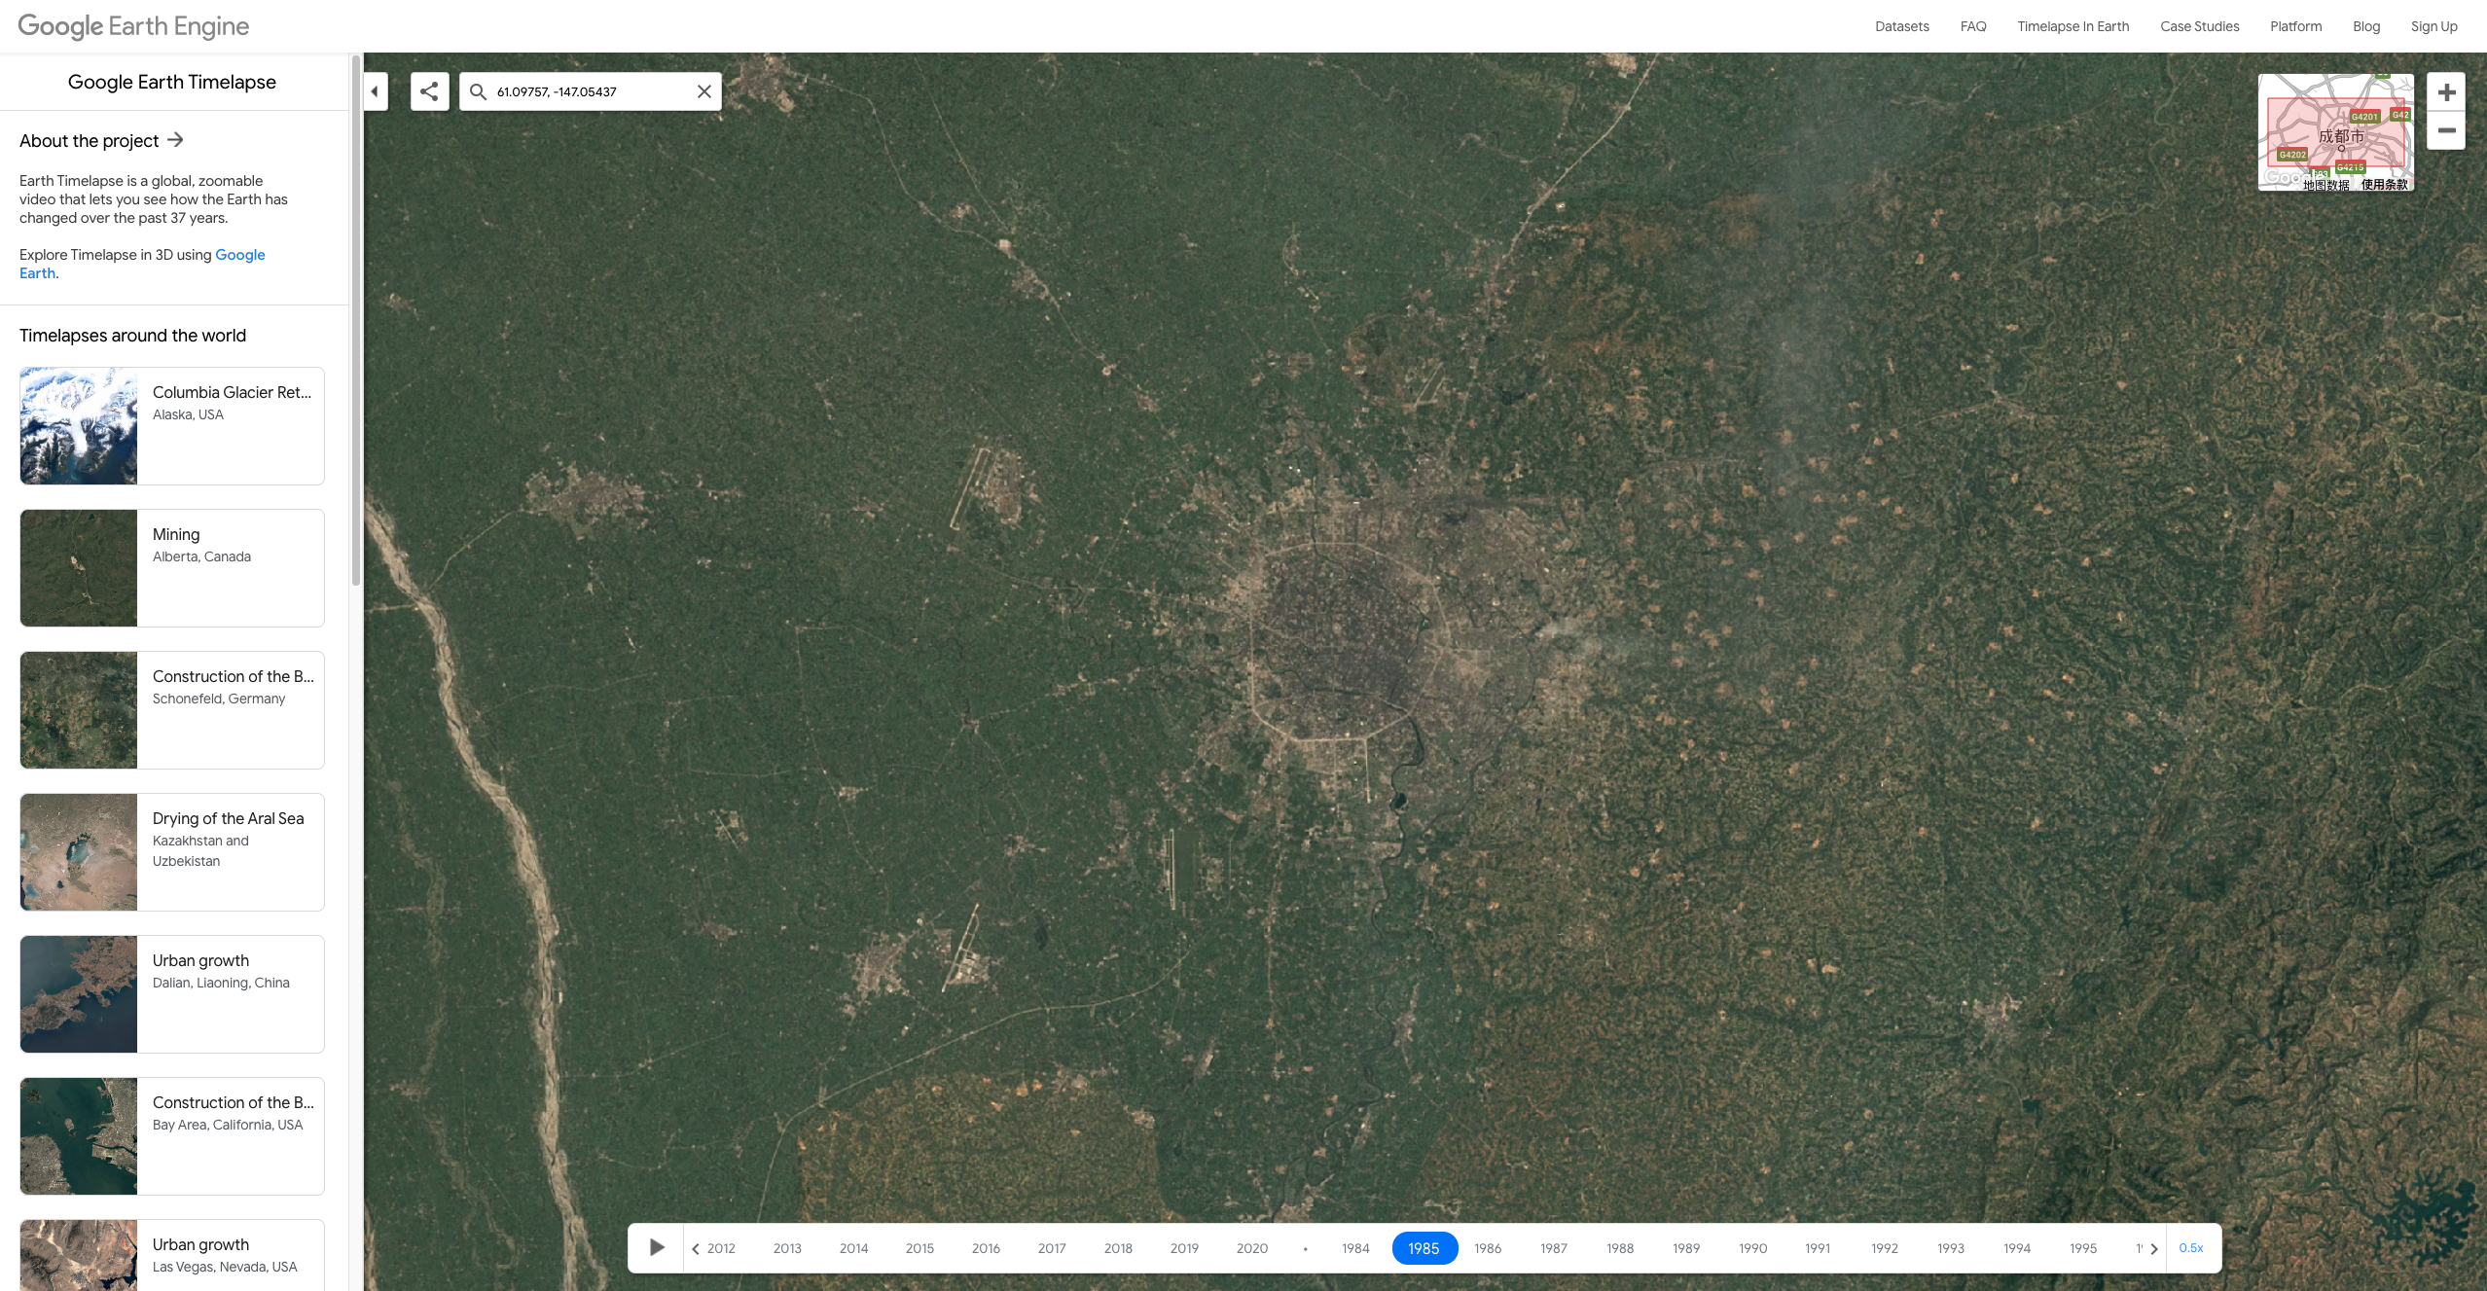The image size is (2487, 1291).
Task: Zoom out with the minus button
Action: coord(2446,131)
